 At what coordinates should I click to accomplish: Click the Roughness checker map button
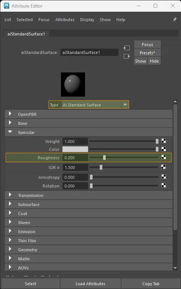tap(164, 157)
